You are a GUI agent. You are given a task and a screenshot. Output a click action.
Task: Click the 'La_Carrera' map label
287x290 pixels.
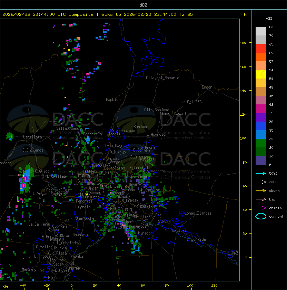click(x=39, y=224)
